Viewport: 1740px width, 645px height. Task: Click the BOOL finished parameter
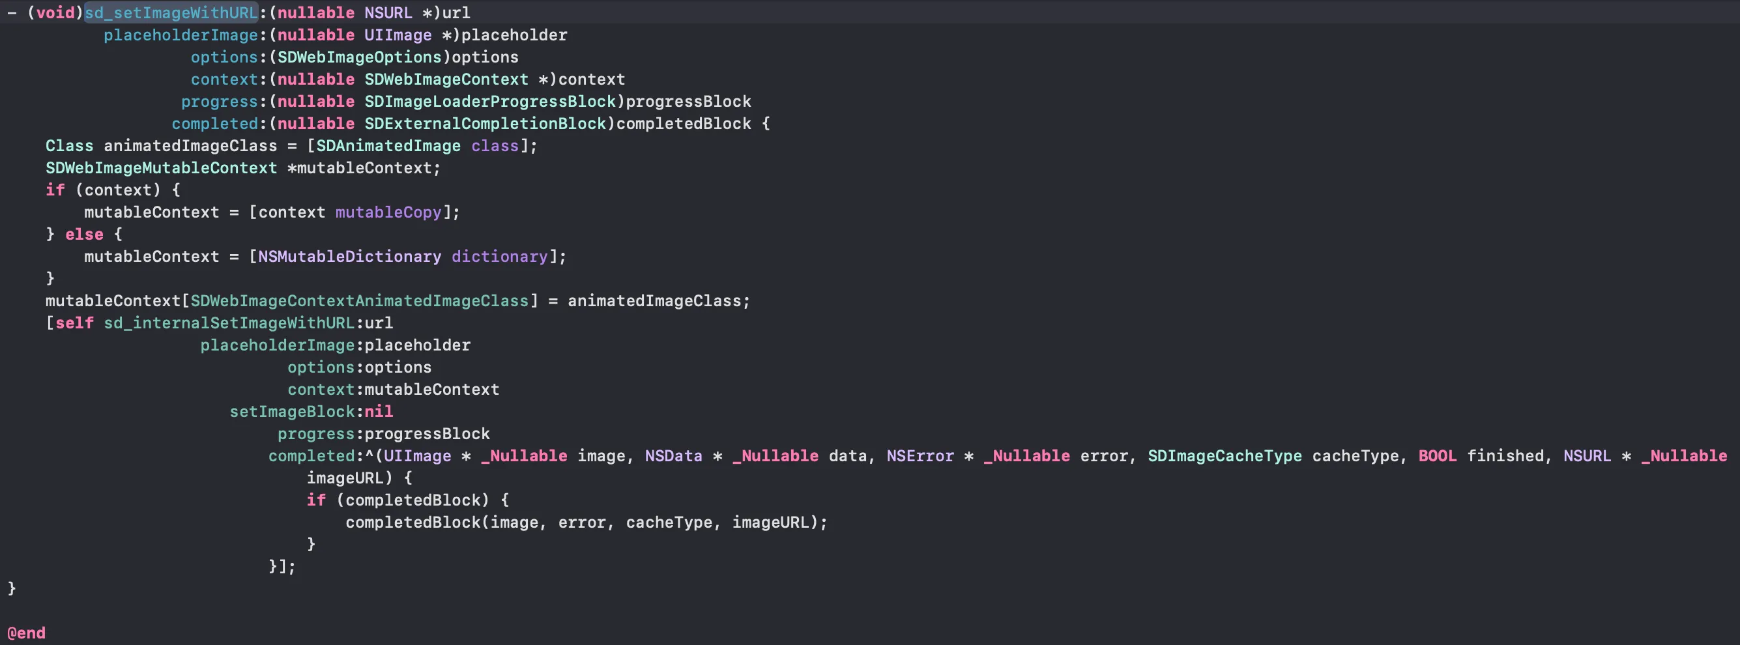(1481, 456)
